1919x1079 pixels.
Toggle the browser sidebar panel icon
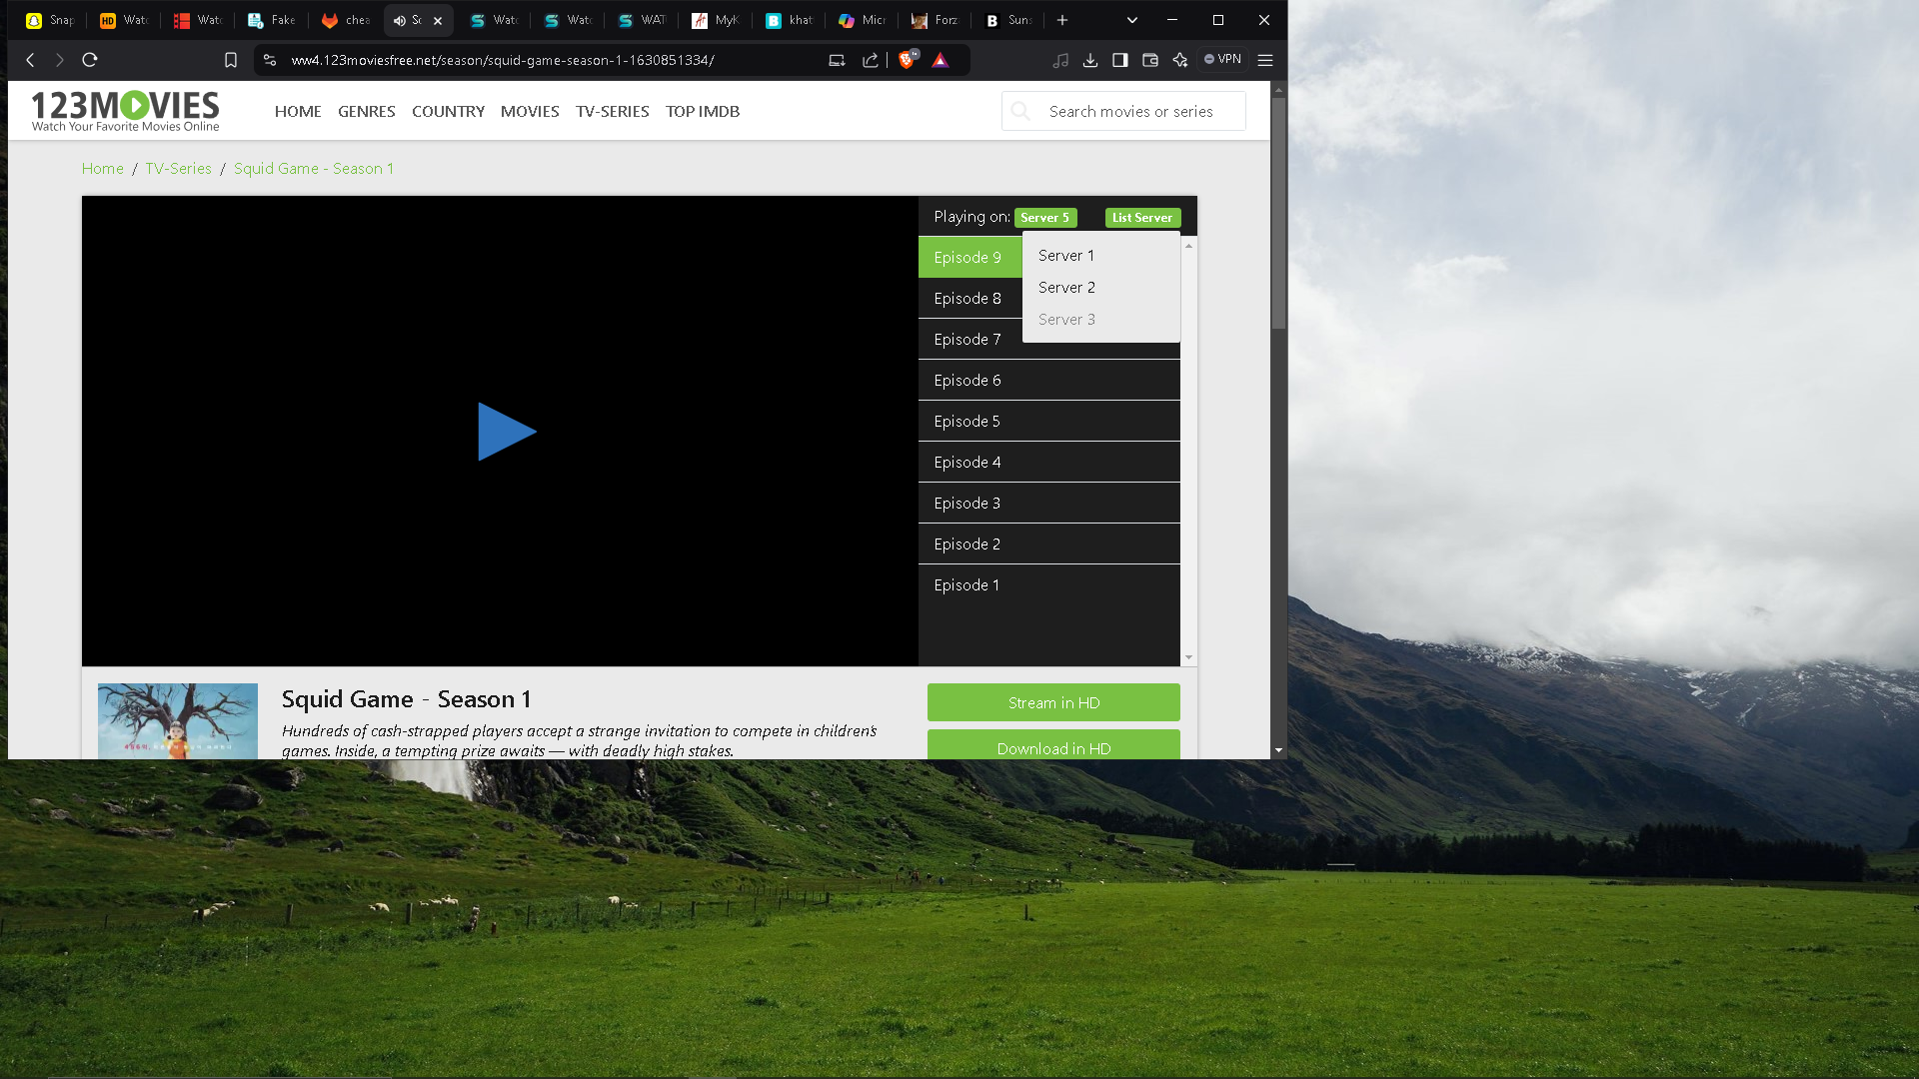pos(1120,60)
